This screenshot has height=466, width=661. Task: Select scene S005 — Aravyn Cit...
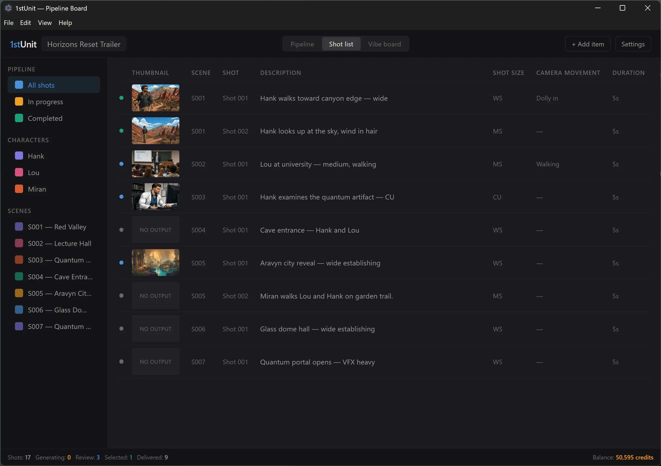point(54,293)
